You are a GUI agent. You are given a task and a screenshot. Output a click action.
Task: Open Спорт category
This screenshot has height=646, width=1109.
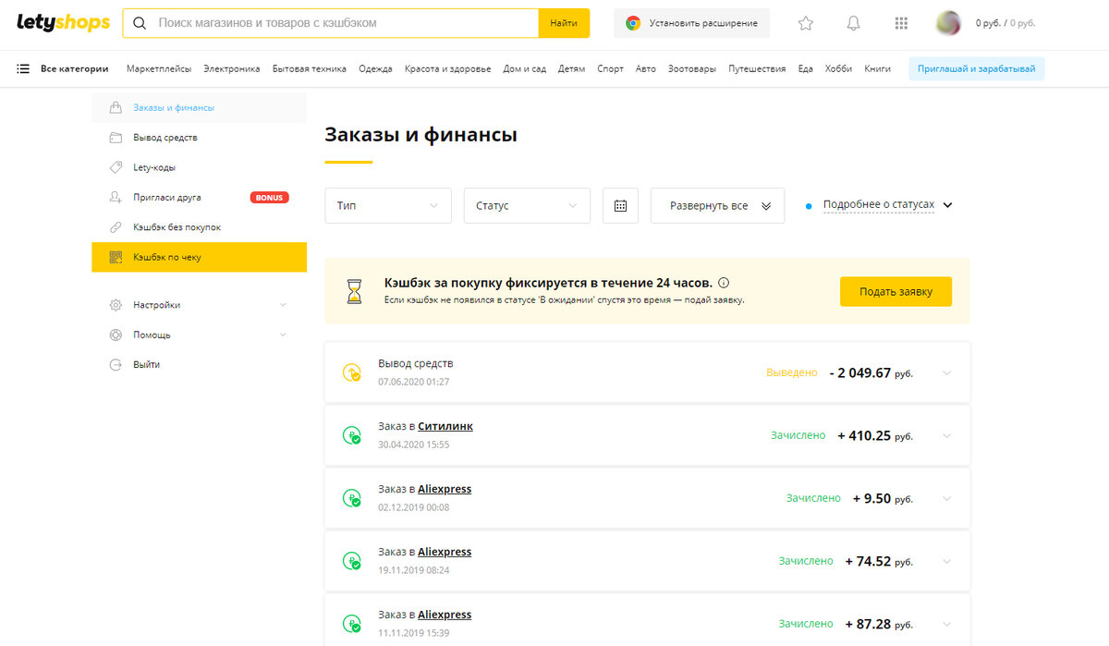point(610,68)
